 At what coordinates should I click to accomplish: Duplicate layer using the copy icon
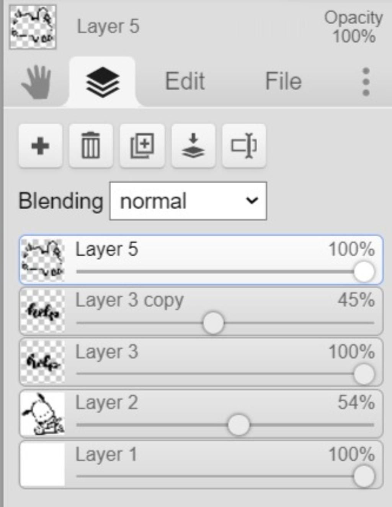pos(142,146)
